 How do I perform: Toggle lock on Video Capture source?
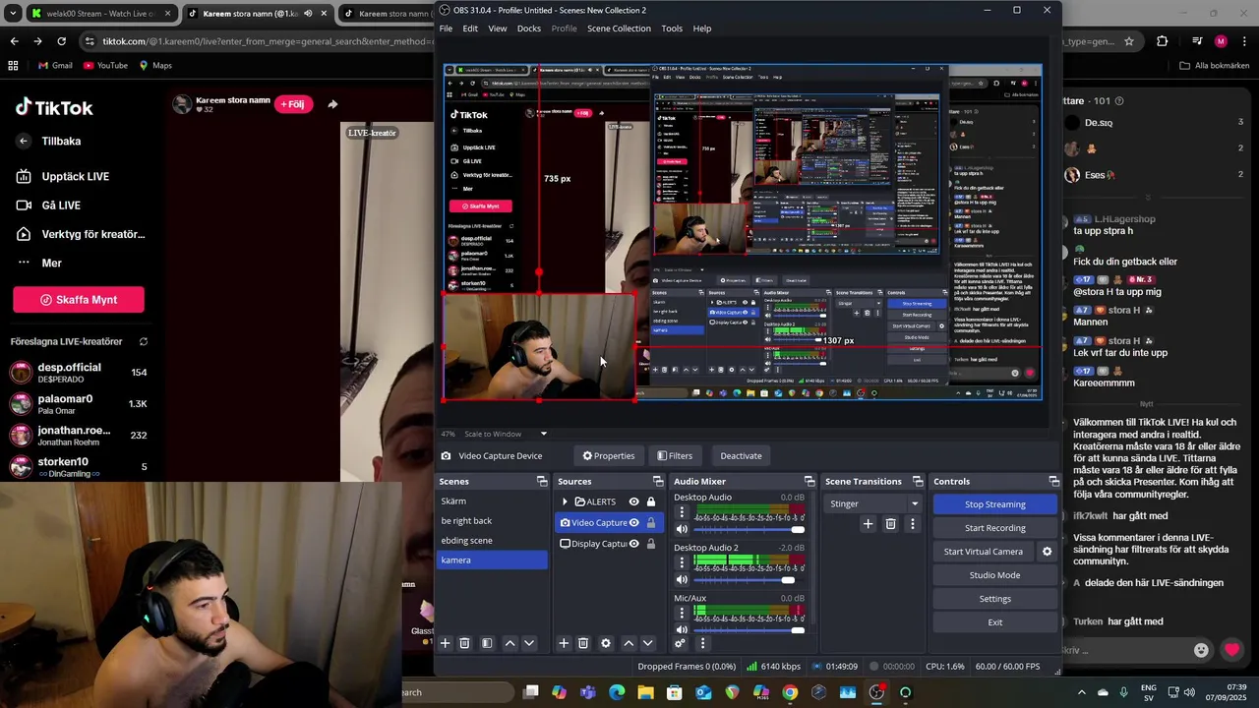(650, 522)
